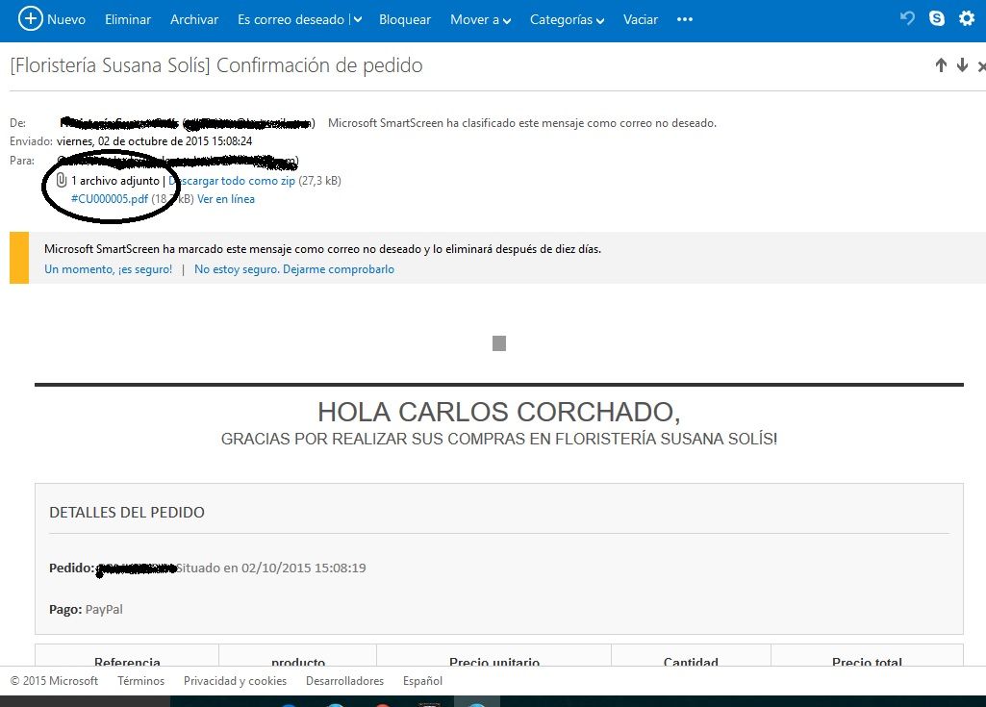Click Descargar todo como zip link
This screenshot has height=707, width=986.
[232, 181]
